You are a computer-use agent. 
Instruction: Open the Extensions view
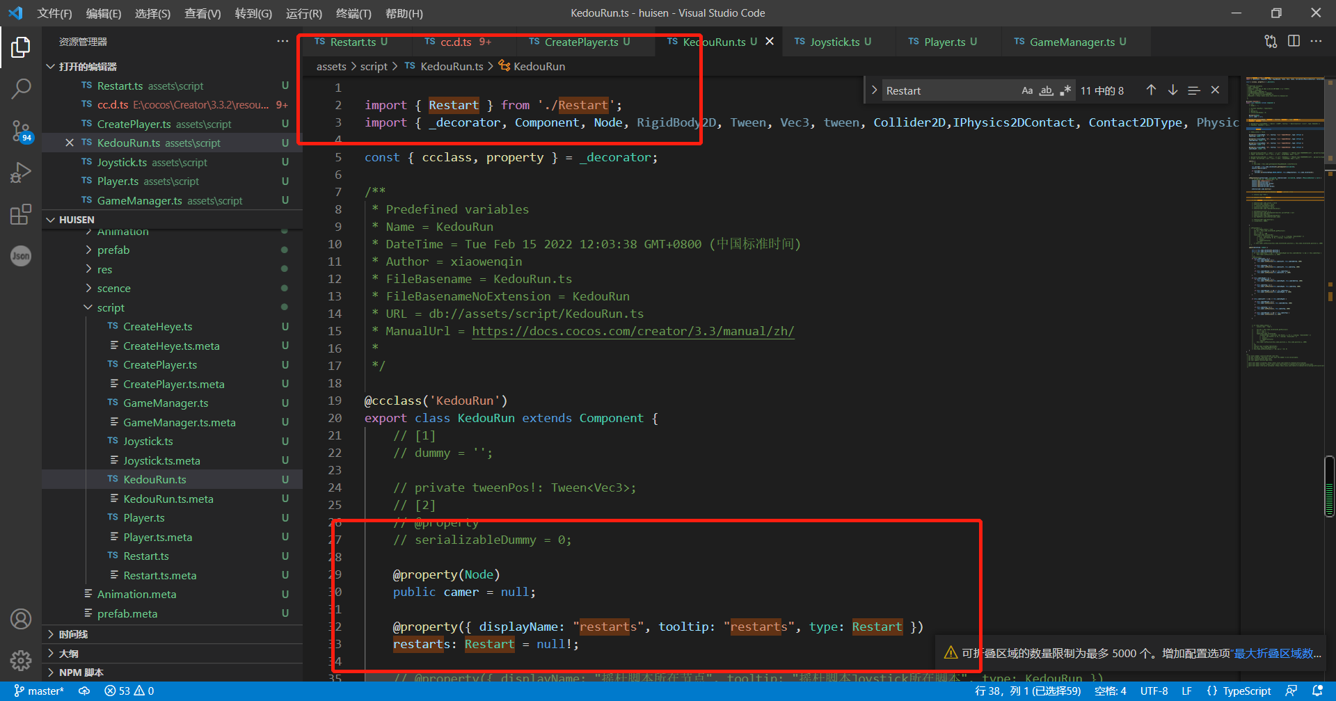pyautogui.click(x=21, y=214)
